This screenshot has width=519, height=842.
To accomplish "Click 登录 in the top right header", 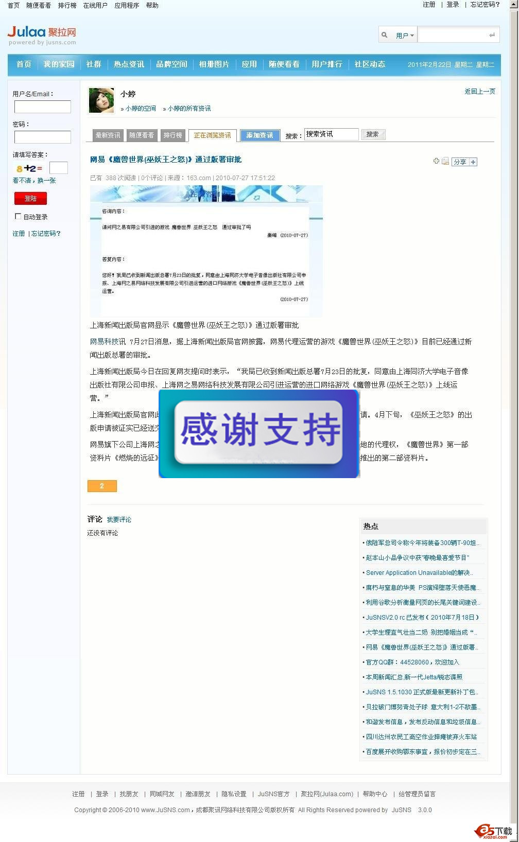I will (453, 5).
